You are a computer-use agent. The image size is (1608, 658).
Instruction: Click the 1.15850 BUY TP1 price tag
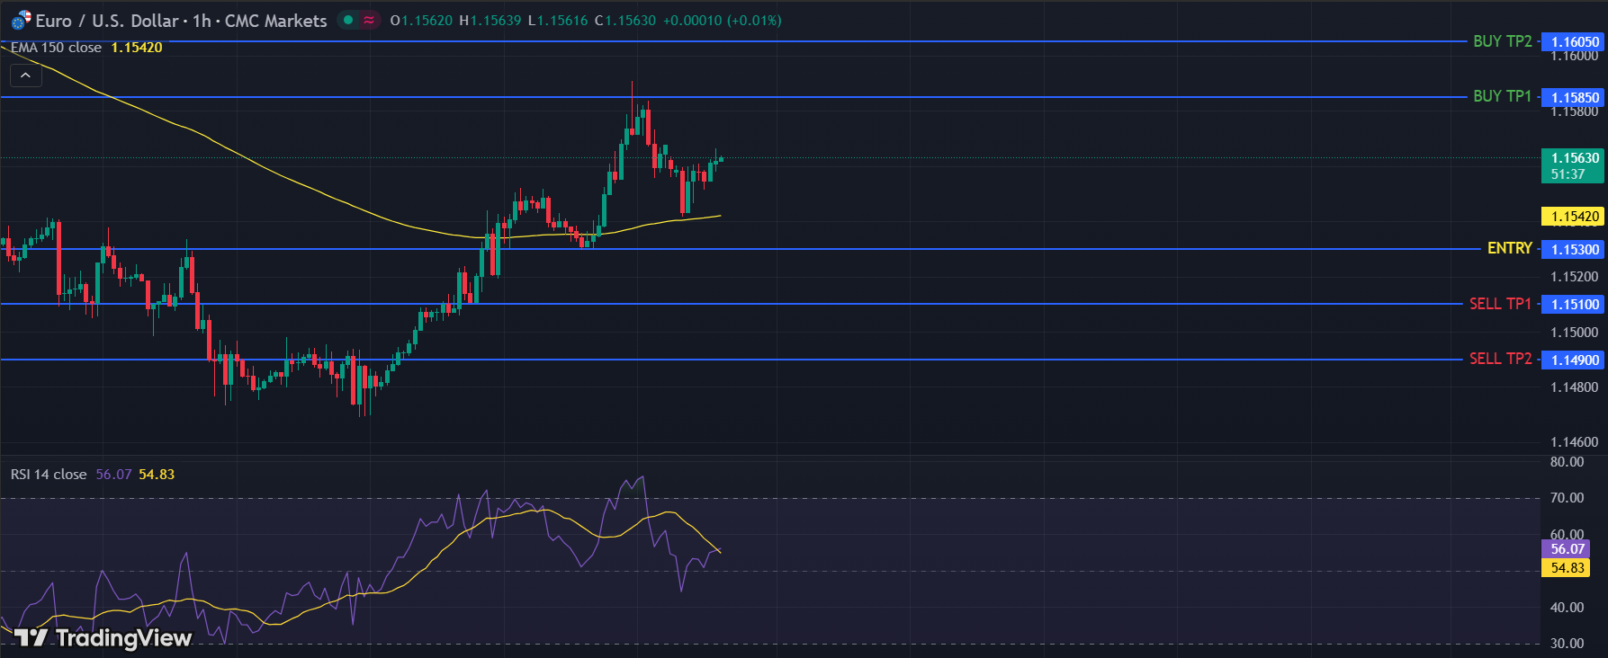click(1574, 97)
